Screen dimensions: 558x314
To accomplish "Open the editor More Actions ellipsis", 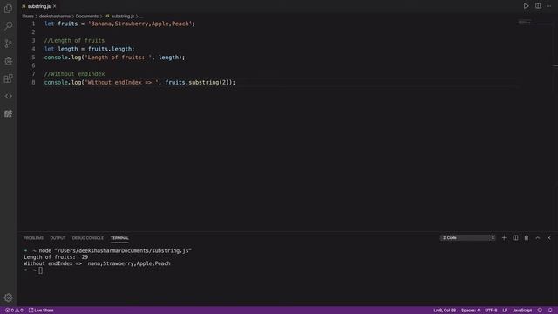I will pyautogui.click(x=548, y=6).
